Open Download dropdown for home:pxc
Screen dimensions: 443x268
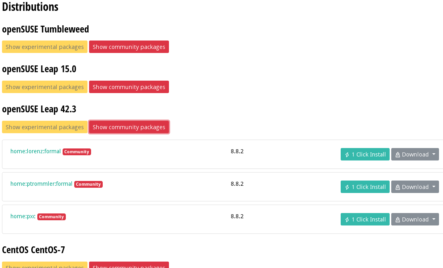point(415,219)
